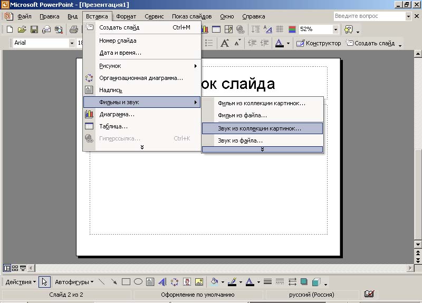Toggle the Show Grid icon
This screenshot has height=303, width=422.
tap(280, 29)
